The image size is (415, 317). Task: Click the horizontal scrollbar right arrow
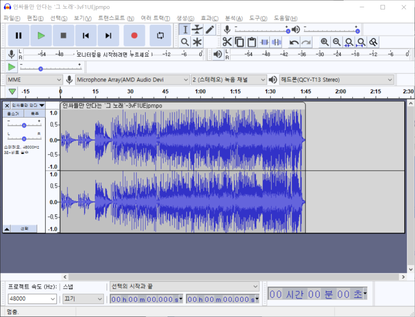[403, 277]
